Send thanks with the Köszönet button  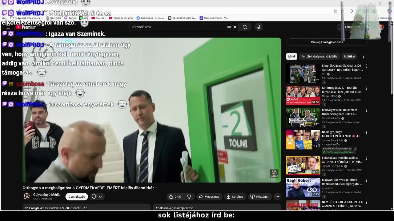[259, 196]
